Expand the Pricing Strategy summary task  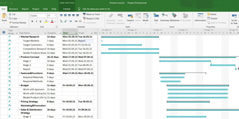click(x=20, y=102)
